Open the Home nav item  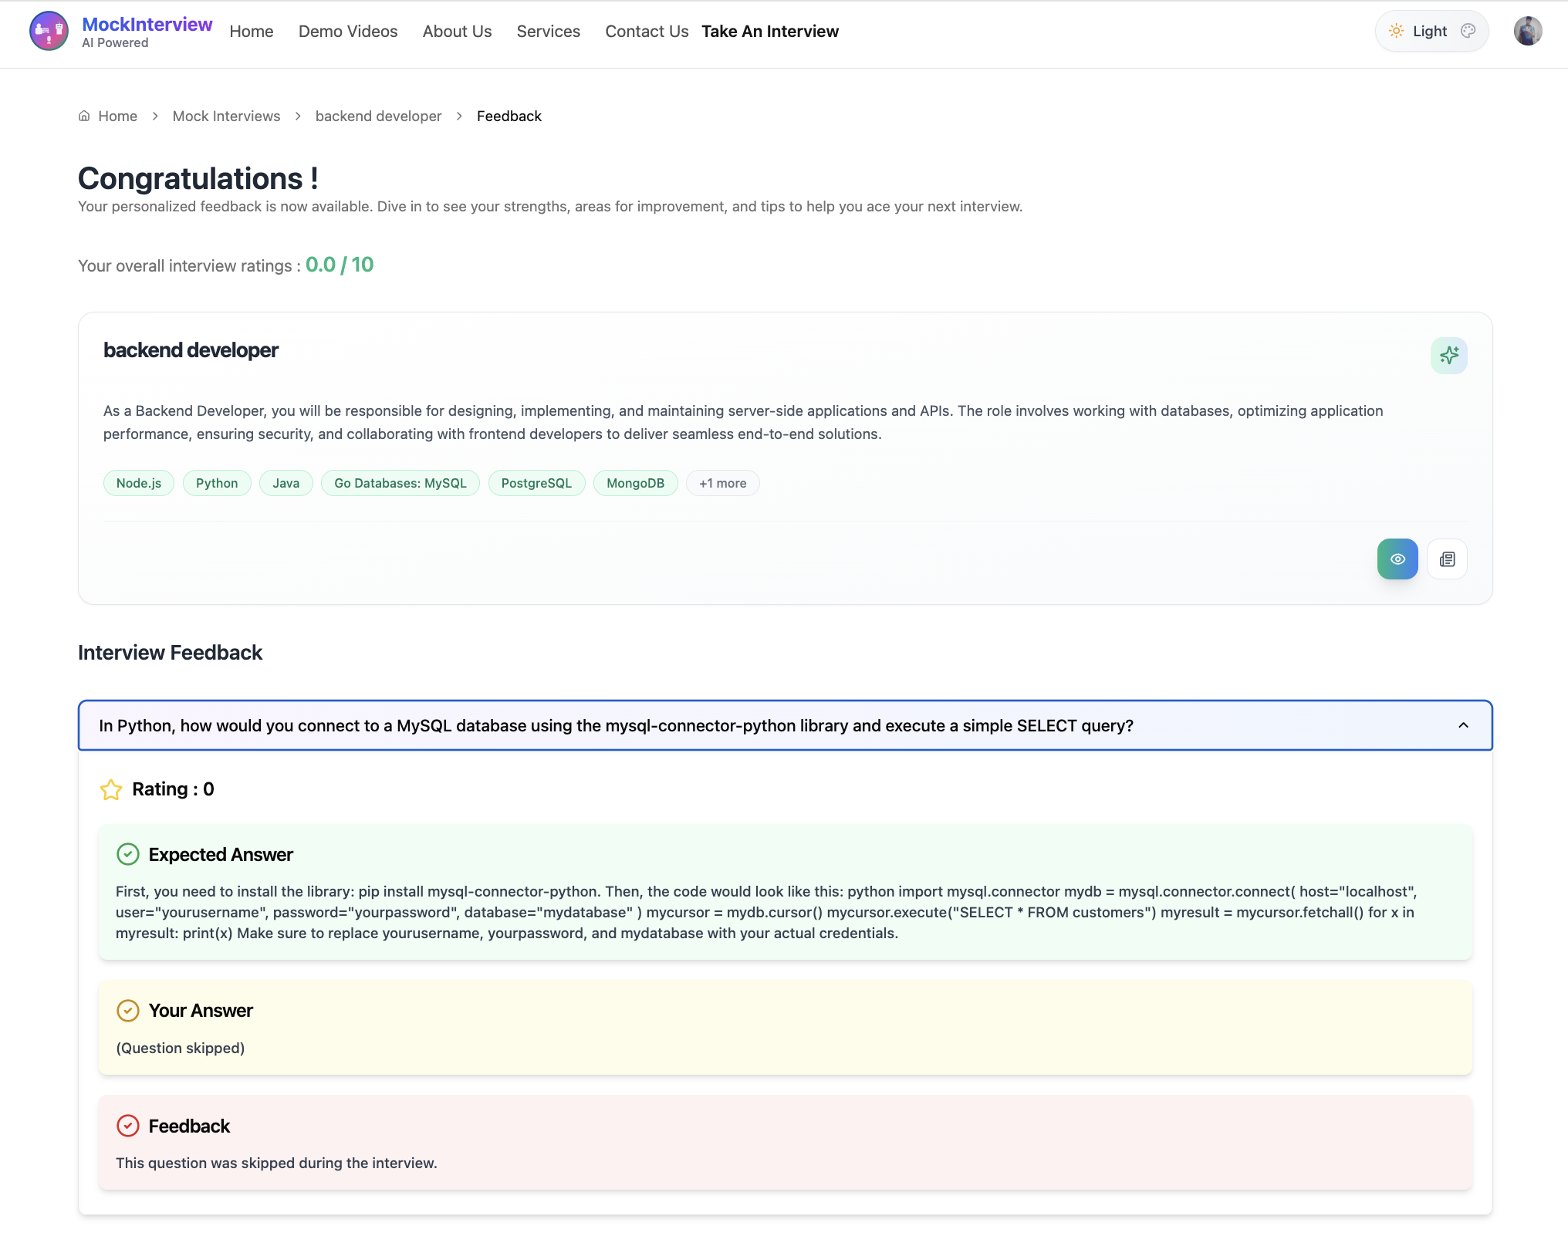[x=252, y=31]
